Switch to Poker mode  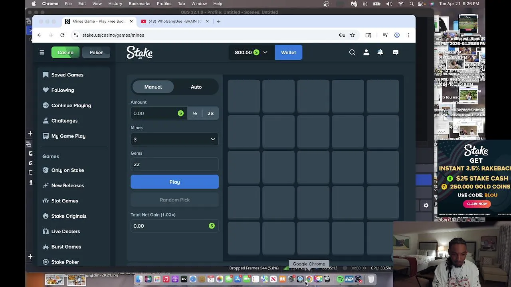coord(96,52)
